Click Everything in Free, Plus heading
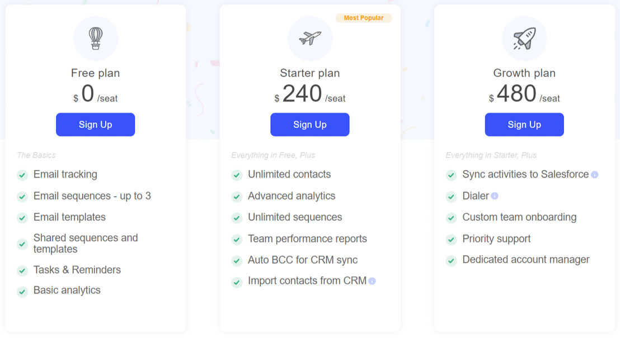The image size is (620, 338). [273, 155]
